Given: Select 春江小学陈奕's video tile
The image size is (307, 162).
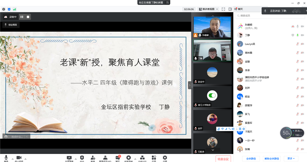Looking at the screenshot, I should 212,97.
